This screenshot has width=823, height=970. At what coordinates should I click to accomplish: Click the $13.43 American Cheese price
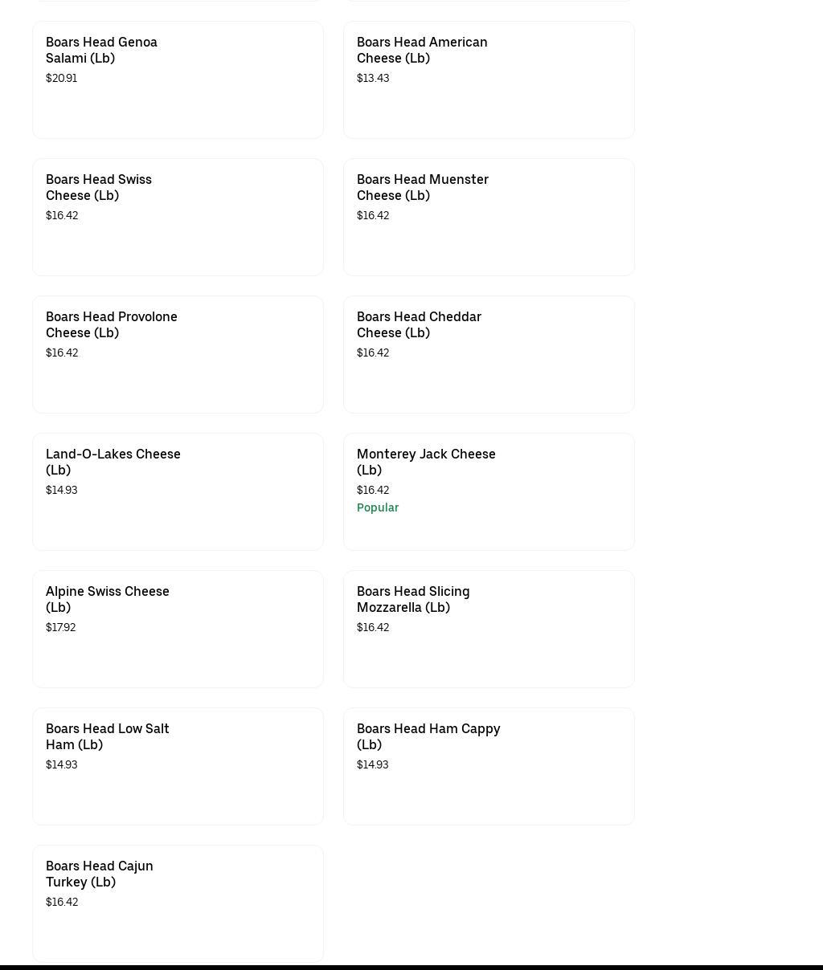(373, 78)
